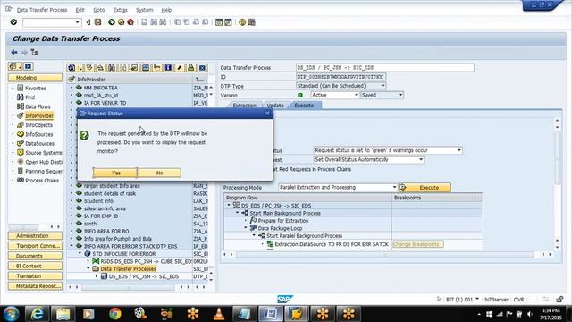The height and width of the screenshot is (322, 572).
Task: Open the command field dropdown arrow
Action: [77, 22]
